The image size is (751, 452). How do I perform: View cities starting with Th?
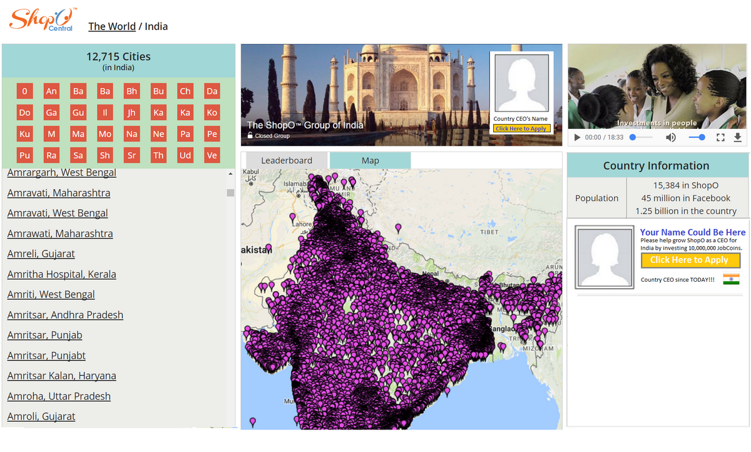click(x=158, y=155)
